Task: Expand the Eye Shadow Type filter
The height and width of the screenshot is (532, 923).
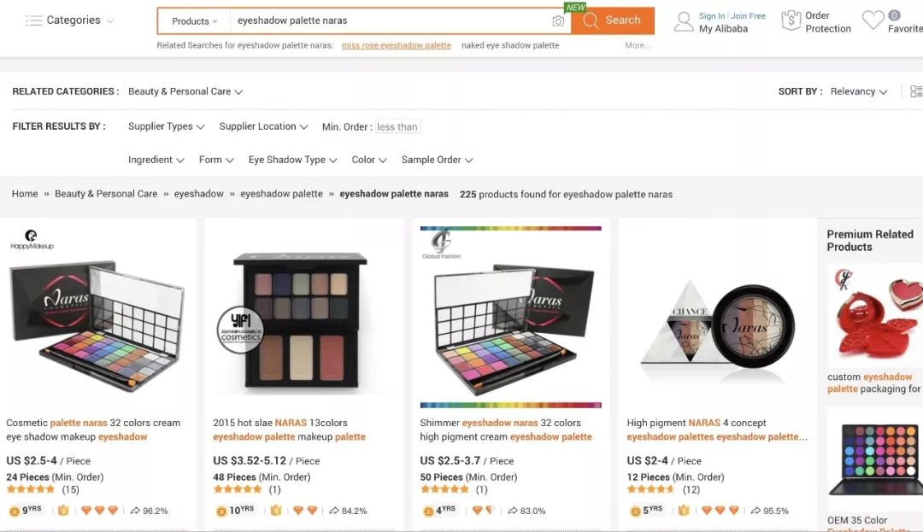Action: 292,160
